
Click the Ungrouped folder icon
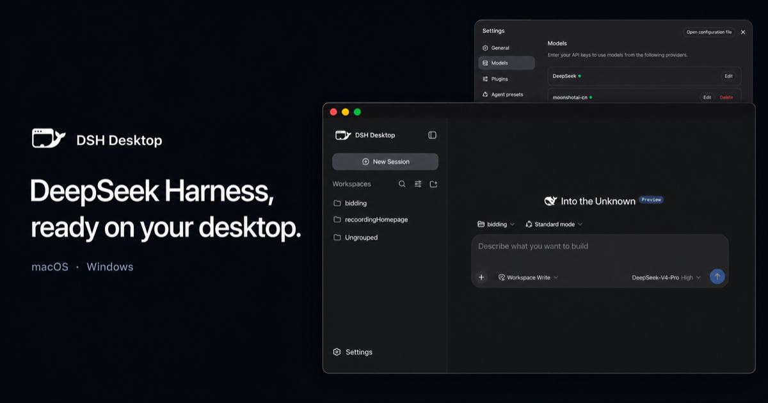point(337,237)
